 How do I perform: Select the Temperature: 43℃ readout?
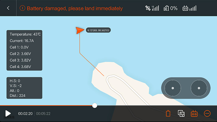pyautogui.click(x=25, y=34)
